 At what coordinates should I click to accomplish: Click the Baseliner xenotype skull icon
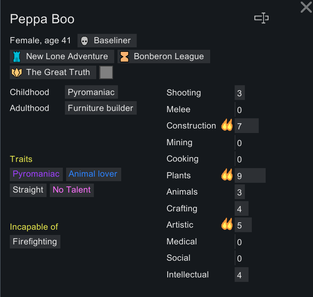[x=84, y=41]
